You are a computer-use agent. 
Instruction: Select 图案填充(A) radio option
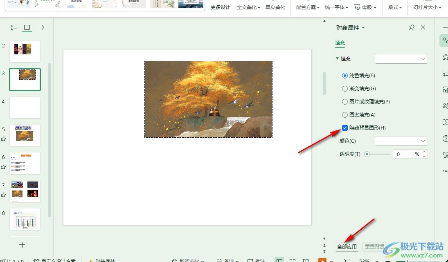pos(345,115)
